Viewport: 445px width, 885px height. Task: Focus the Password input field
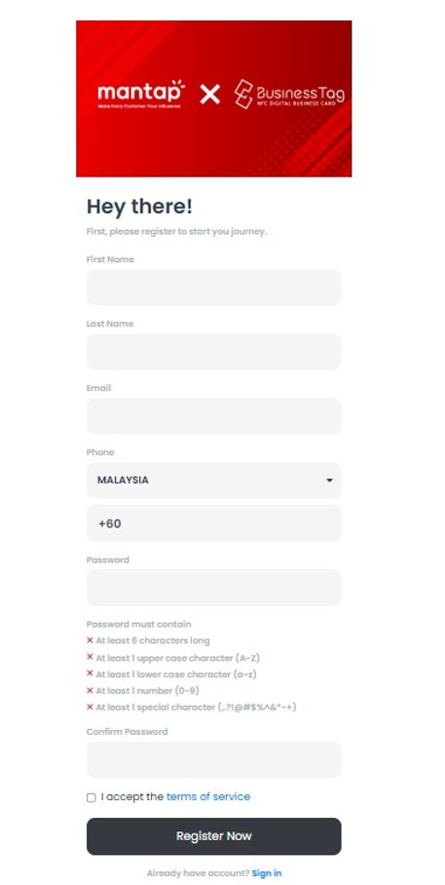[214, 588]
